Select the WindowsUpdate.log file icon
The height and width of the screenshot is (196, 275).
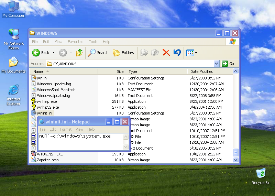point(34,96)
